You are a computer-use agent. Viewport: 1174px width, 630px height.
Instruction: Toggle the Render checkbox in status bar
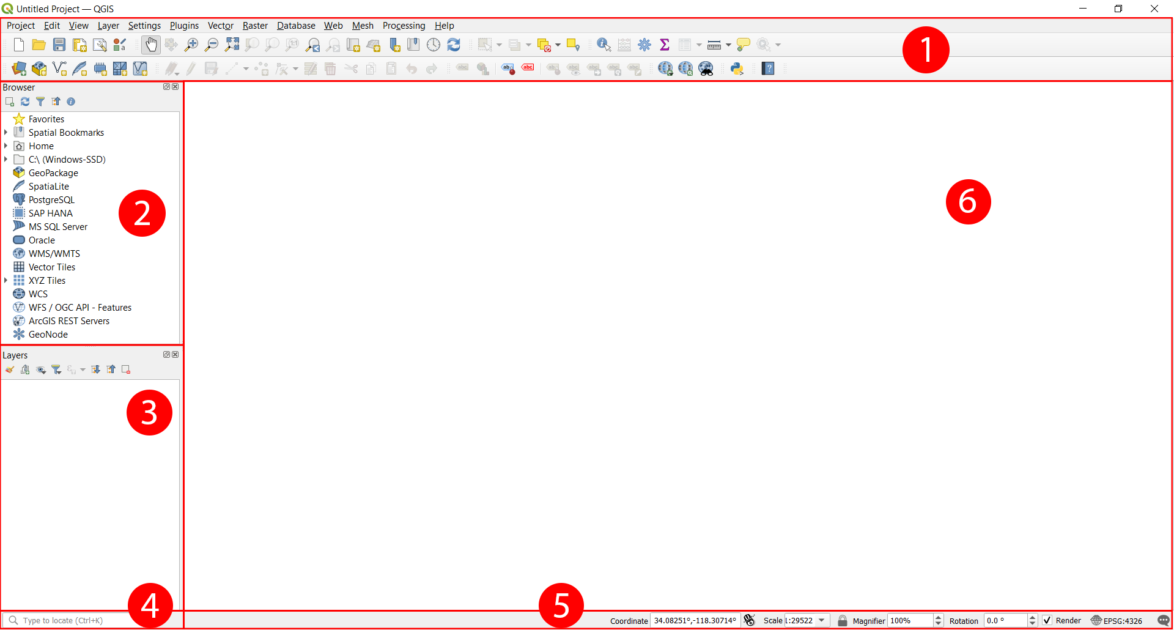click(1047, 620)
